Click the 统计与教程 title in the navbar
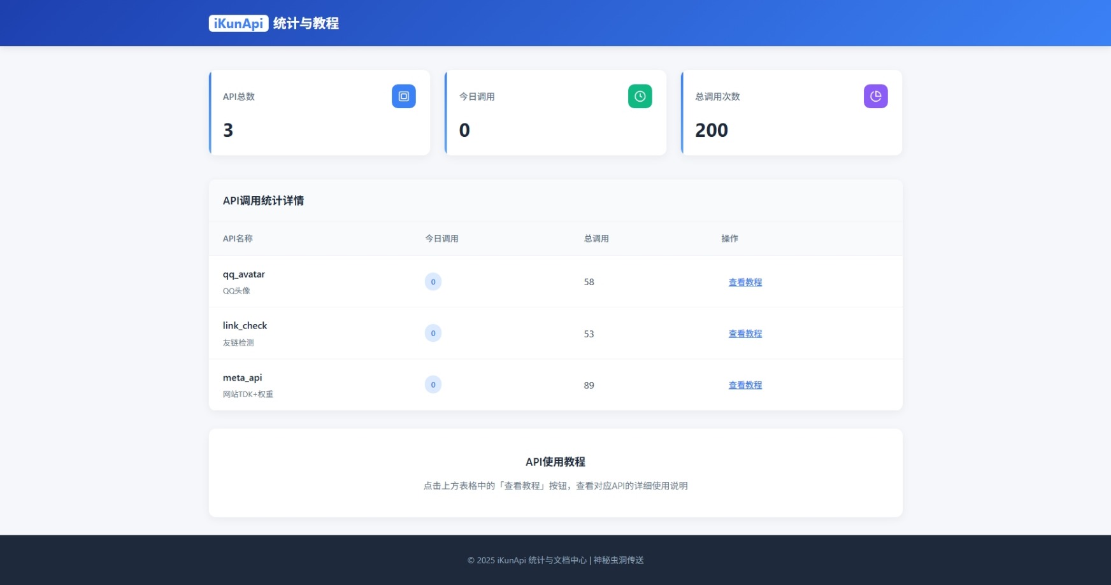This screenshot has width=1111, height=585. tap(305, 24)
